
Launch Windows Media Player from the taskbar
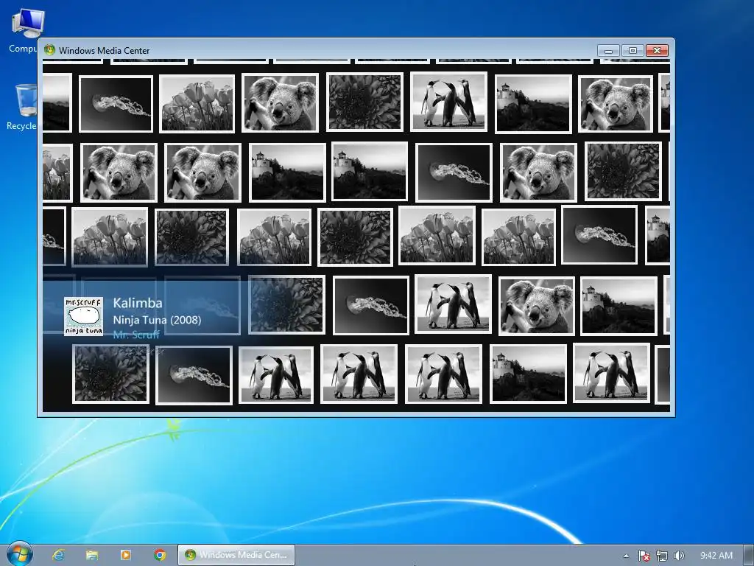pyautogui.click(x=125, y=555)
